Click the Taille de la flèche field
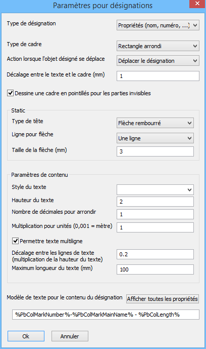Viewport: 206px width, 349px height. [155, 151]
